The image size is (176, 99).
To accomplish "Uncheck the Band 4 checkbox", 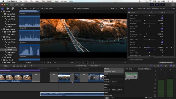I will pyautogui.click(x=162, y=29).
